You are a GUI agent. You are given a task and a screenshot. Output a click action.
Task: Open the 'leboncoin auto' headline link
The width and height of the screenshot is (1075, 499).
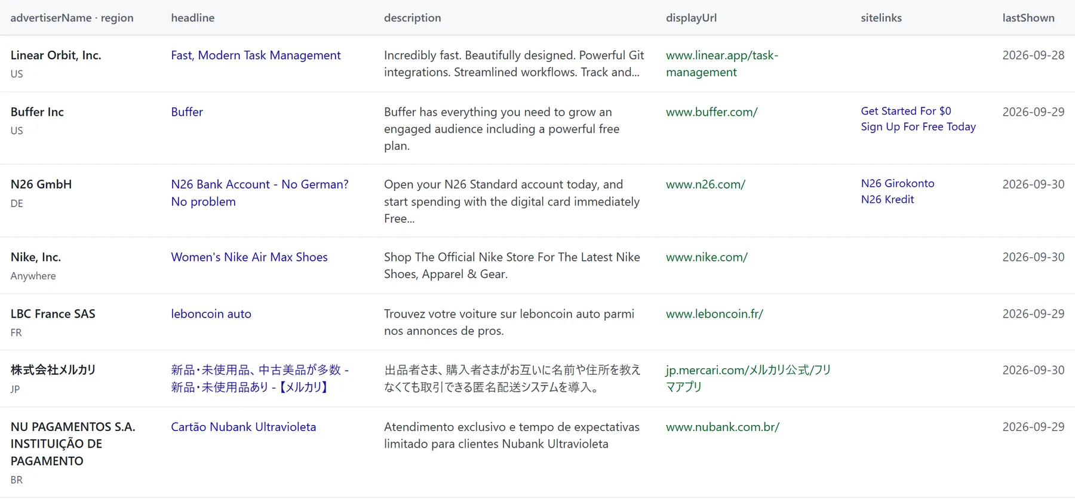211,314
